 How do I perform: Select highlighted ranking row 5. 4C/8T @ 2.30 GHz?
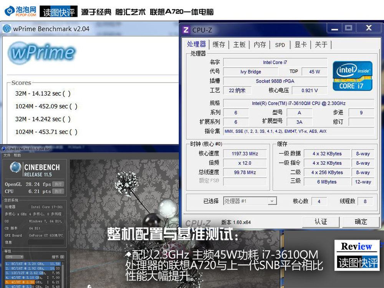[x=33, y=282]
